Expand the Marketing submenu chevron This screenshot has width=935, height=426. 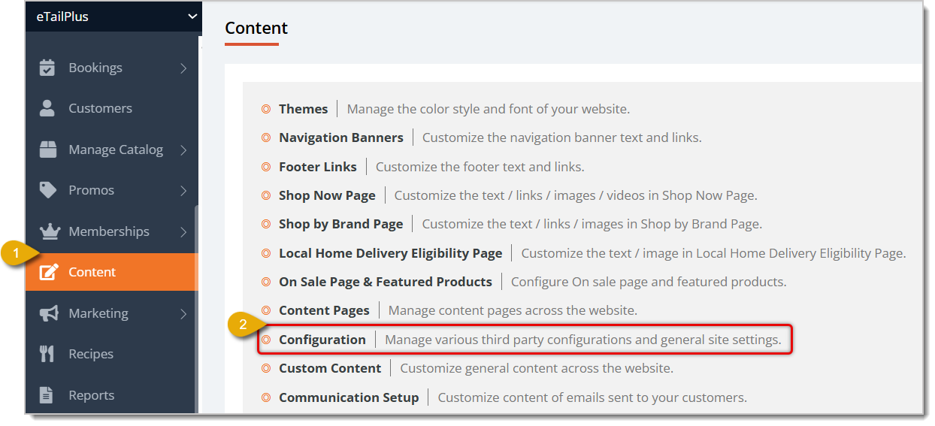(183, 314)
